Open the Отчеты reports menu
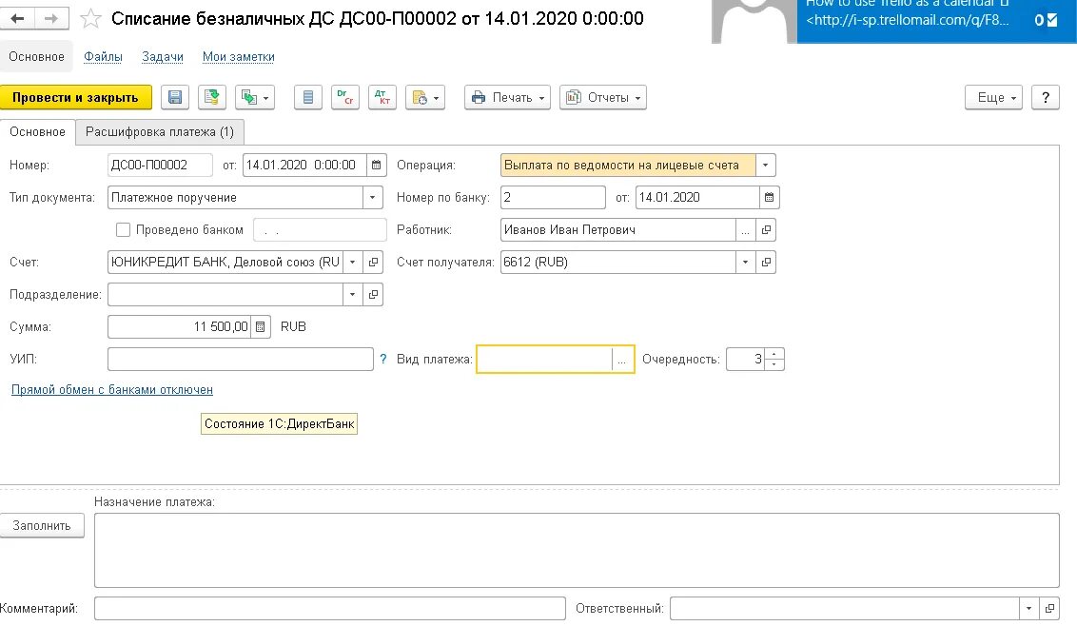The height and width of the screenshot is (626, 1077). point(603,98)
